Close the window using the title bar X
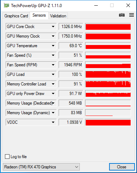Viewport: 137px width, 173px height. (128, 5)
